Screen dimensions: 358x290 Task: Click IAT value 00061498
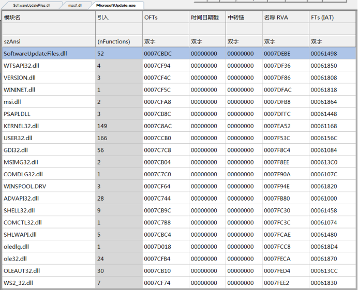(x=333, y=54)
